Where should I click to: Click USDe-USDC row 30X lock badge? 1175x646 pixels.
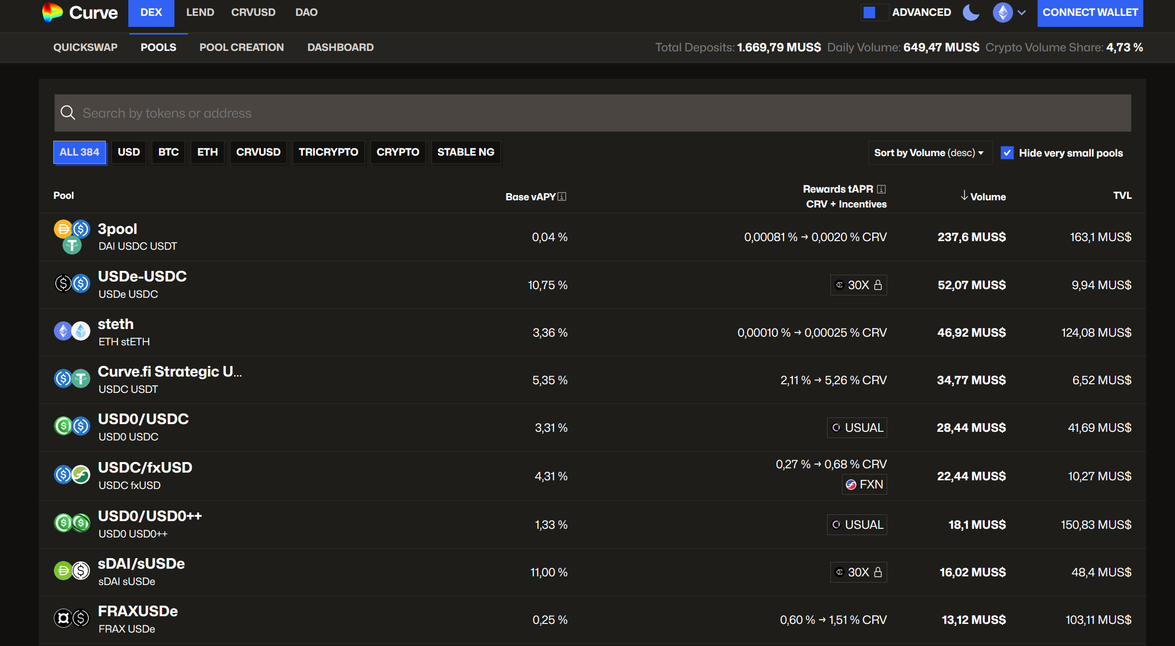point(859,285)
